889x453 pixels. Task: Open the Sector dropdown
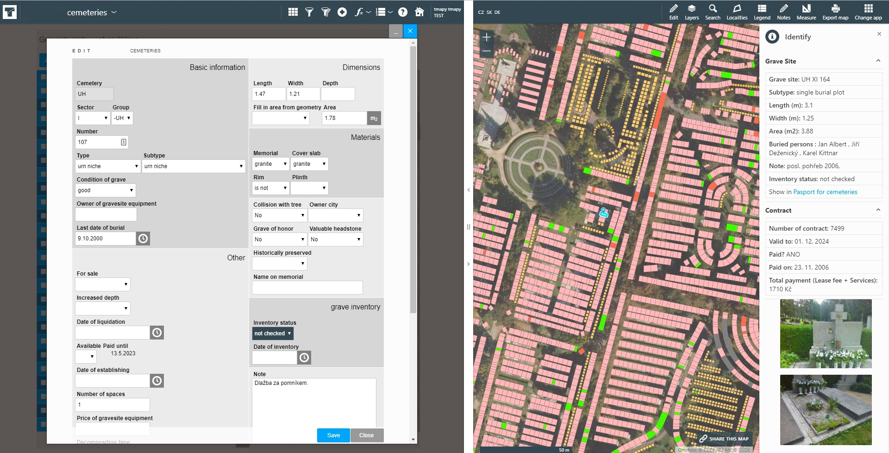tap(93, 118)
